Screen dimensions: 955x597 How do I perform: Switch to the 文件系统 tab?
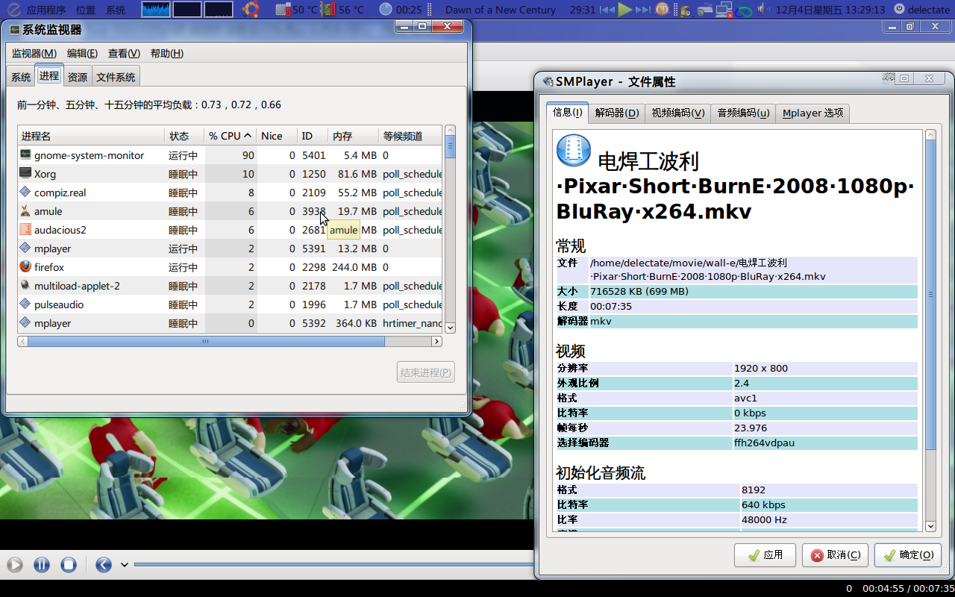[x=116, y=77]
